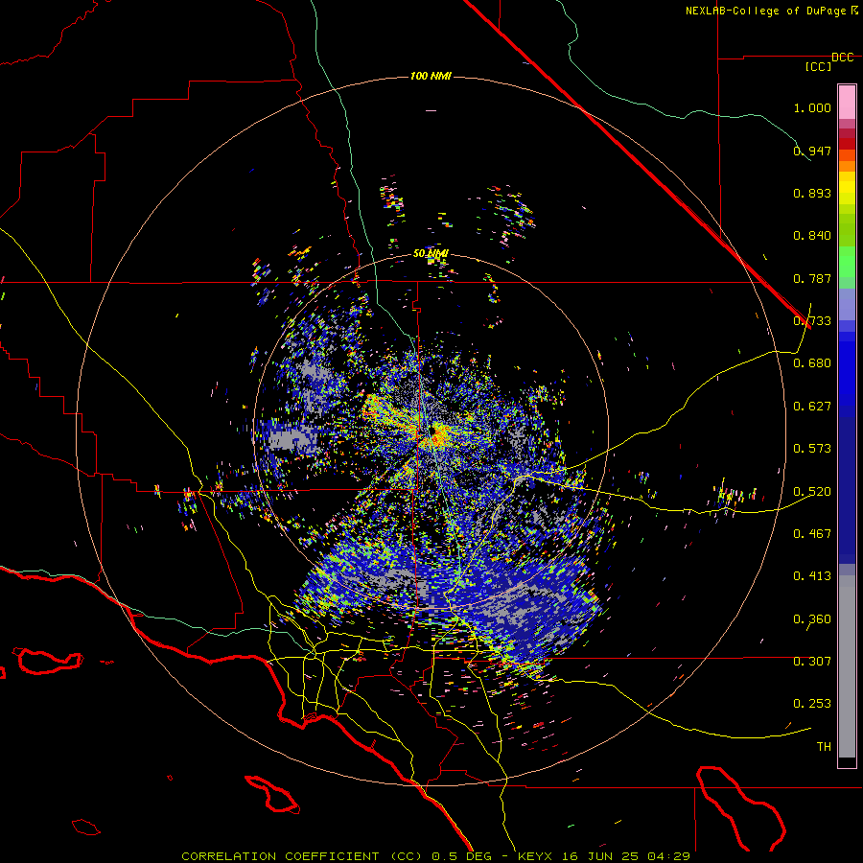The width and height of the screenshot is (863, 863).
Task: Pick the dark red segment of the color bar
Action: (x=847, y=143)
